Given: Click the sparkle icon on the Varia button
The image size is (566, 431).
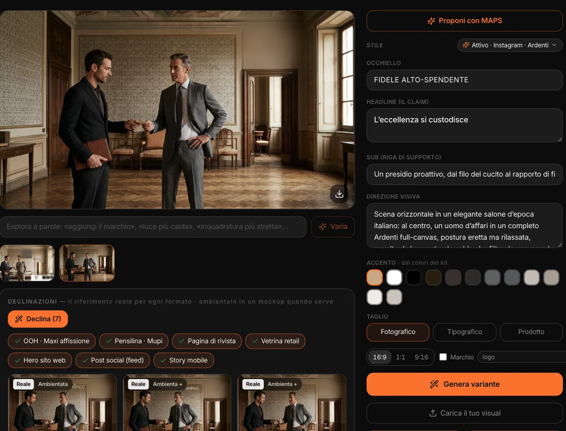Looking at the screenshot, I should 323,227.
